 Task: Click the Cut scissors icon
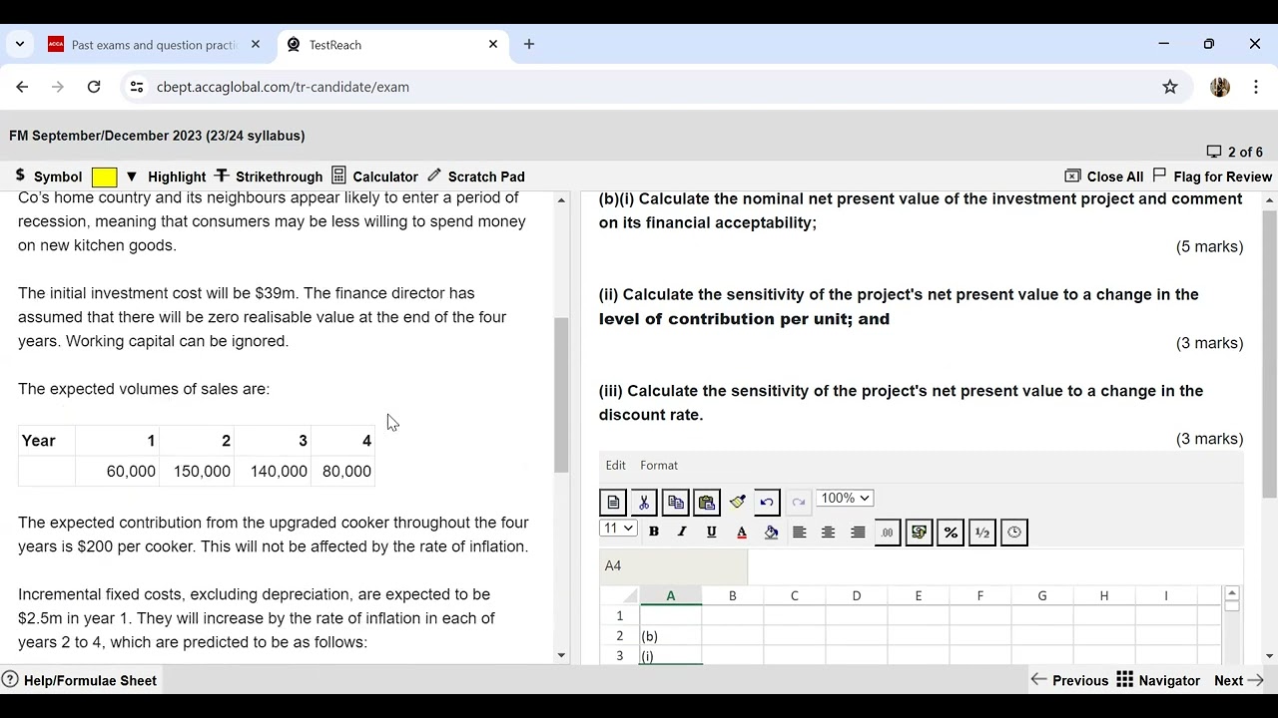click(x=644, y=503)
